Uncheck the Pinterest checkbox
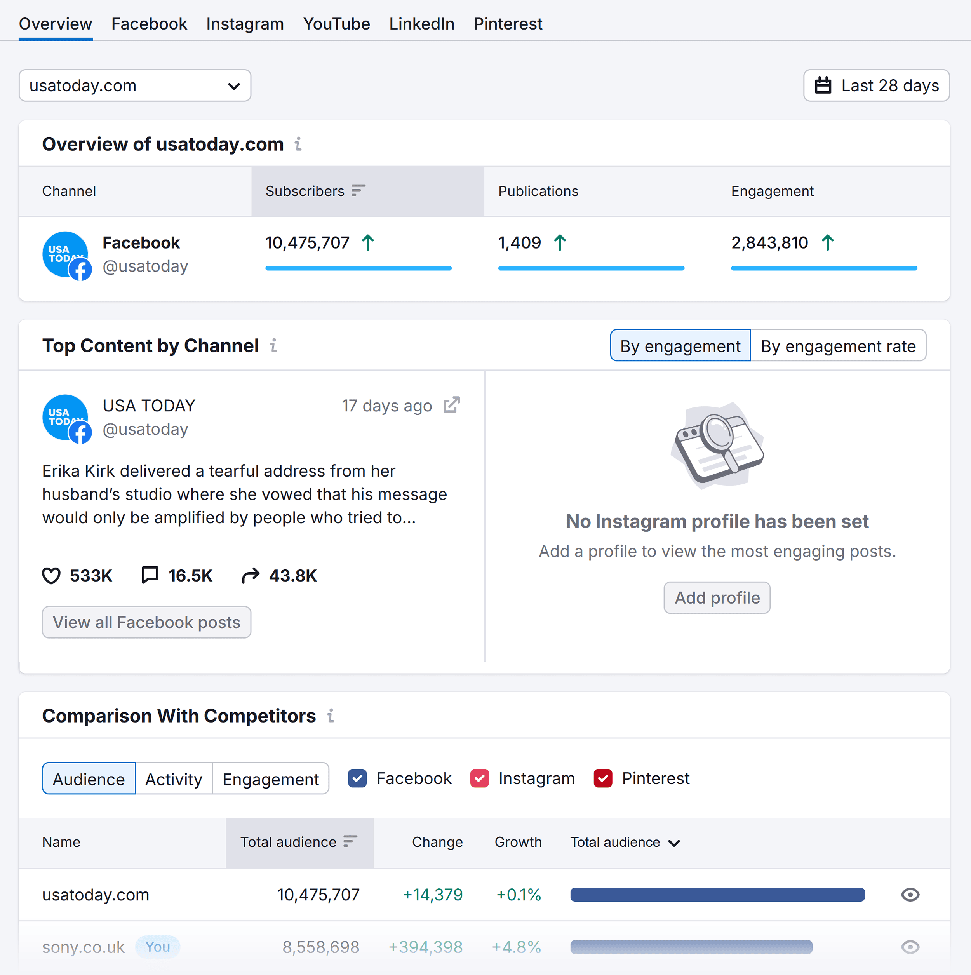 (603, 778)
